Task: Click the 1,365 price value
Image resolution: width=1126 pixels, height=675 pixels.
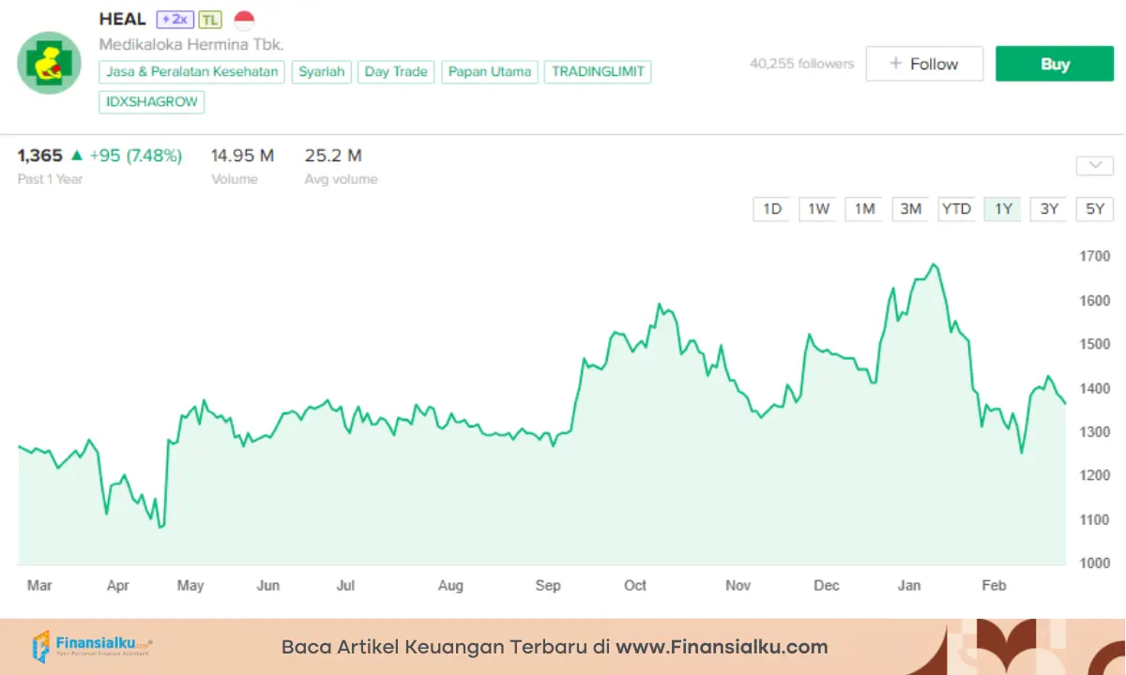Action: 40,156
